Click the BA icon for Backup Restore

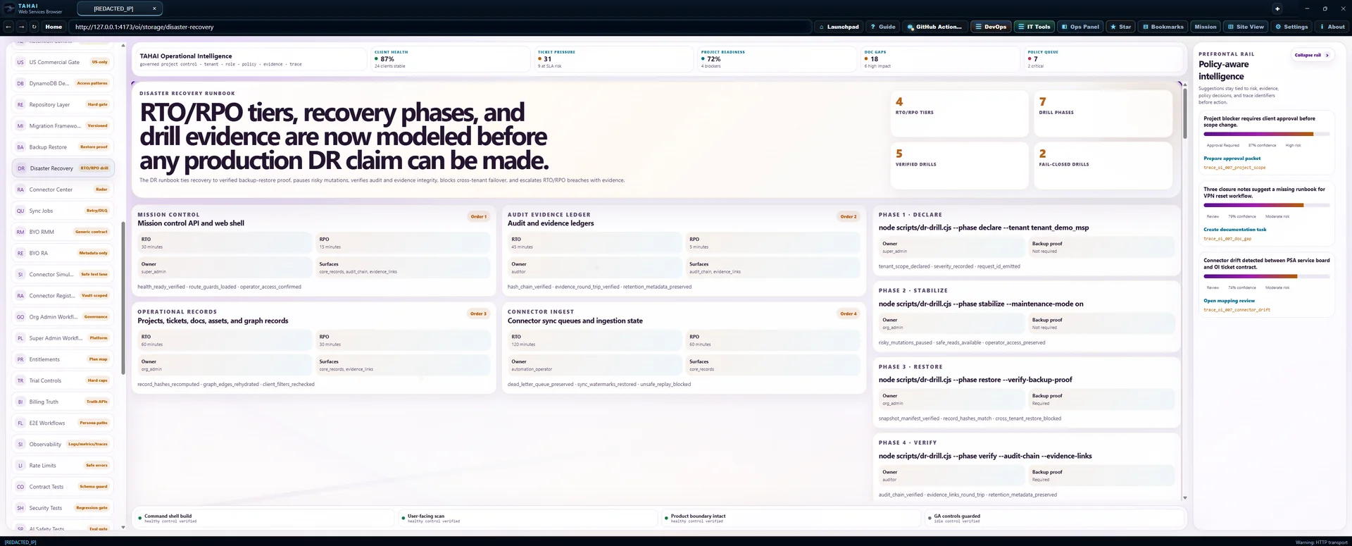20,147
